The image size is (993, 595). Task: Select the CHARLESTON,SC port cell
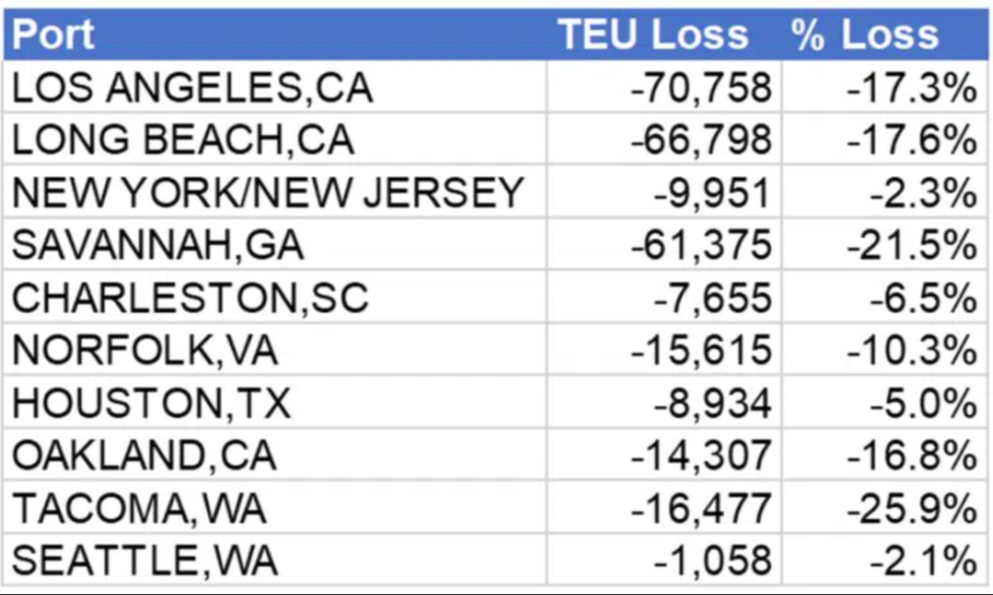tap(190, 297)
